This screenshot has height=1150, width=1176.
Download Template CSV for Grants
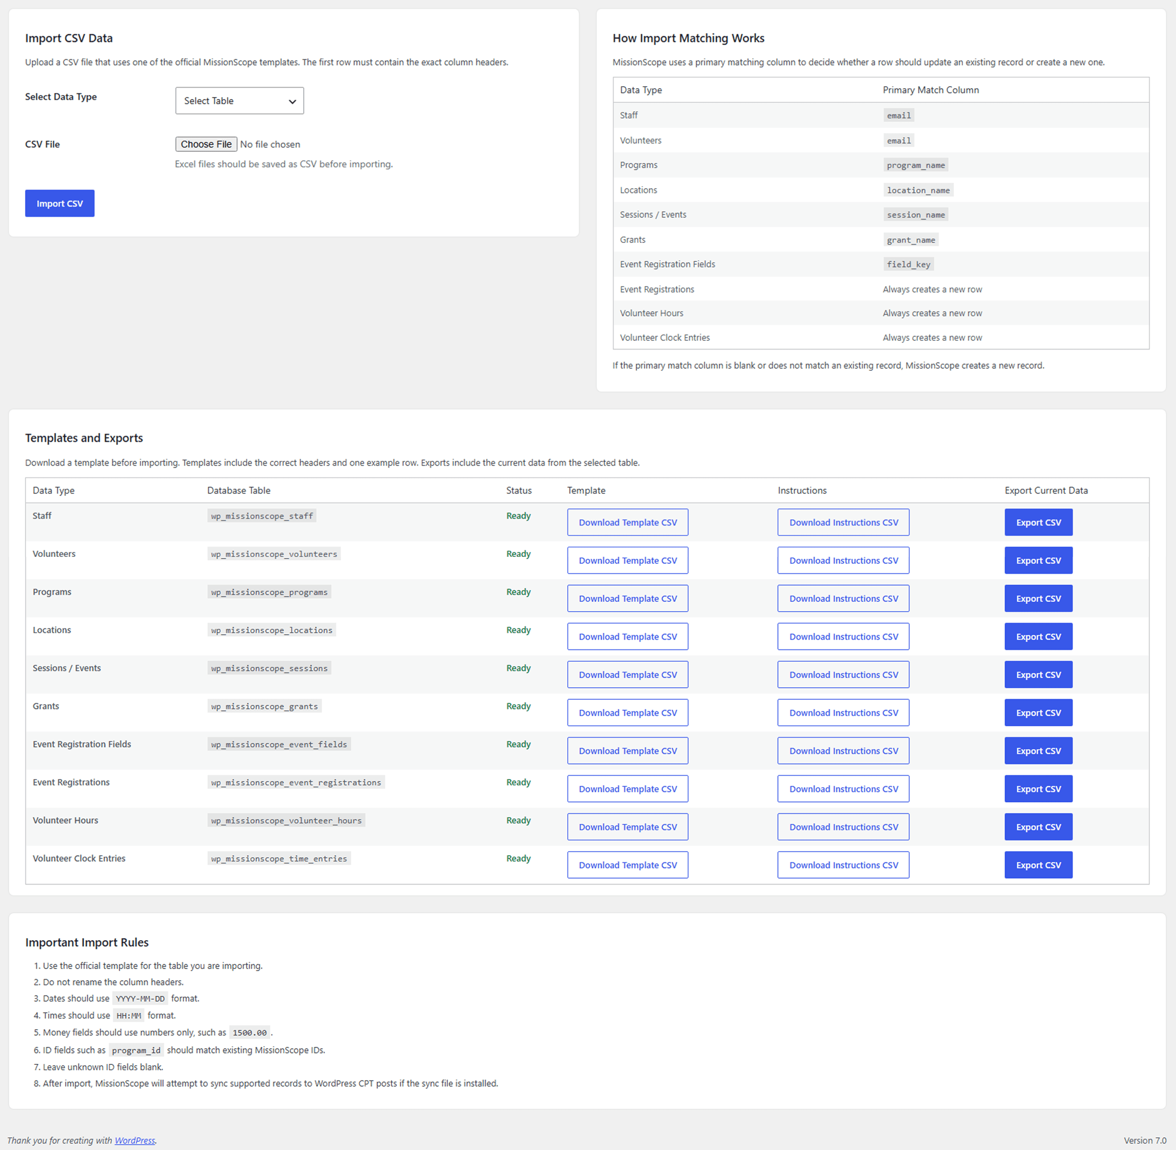[627, 713]
